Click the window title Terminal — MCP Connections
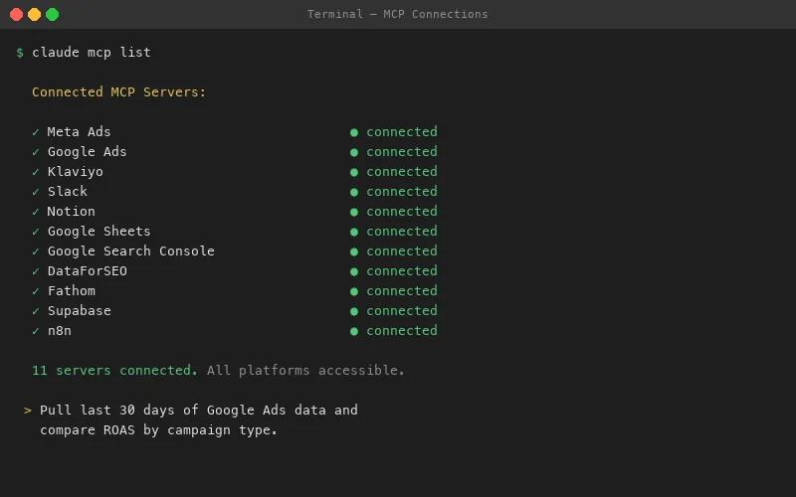The image size is (796, 497). [397, 14]
